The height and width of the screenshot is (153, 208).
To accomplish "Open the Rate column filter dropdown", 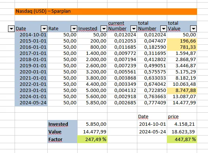I will coord(74,29).
